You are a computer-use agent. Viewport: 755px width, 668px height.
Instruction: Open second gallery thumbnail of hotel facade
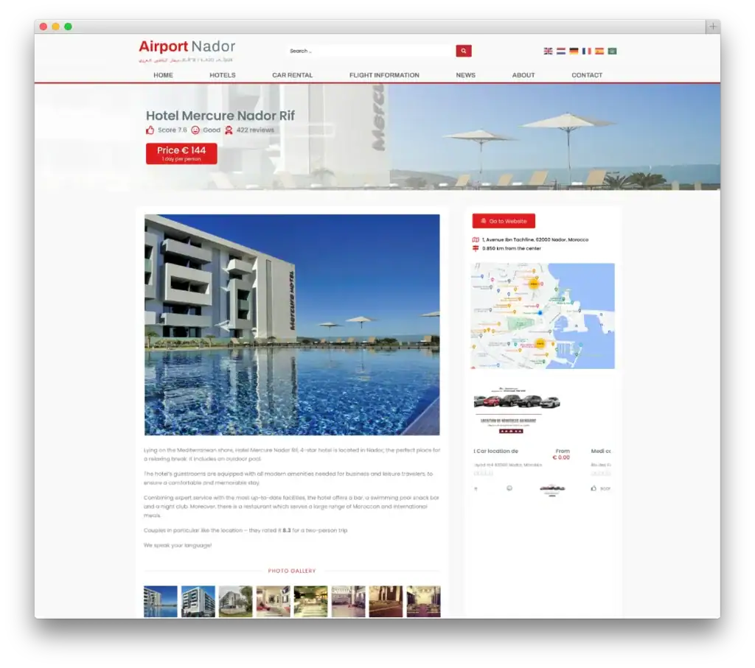tap(198, 601)
